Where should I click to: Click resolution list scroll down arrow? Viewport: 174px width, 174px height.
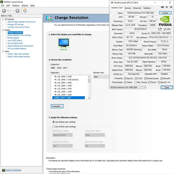pos(89,98)
